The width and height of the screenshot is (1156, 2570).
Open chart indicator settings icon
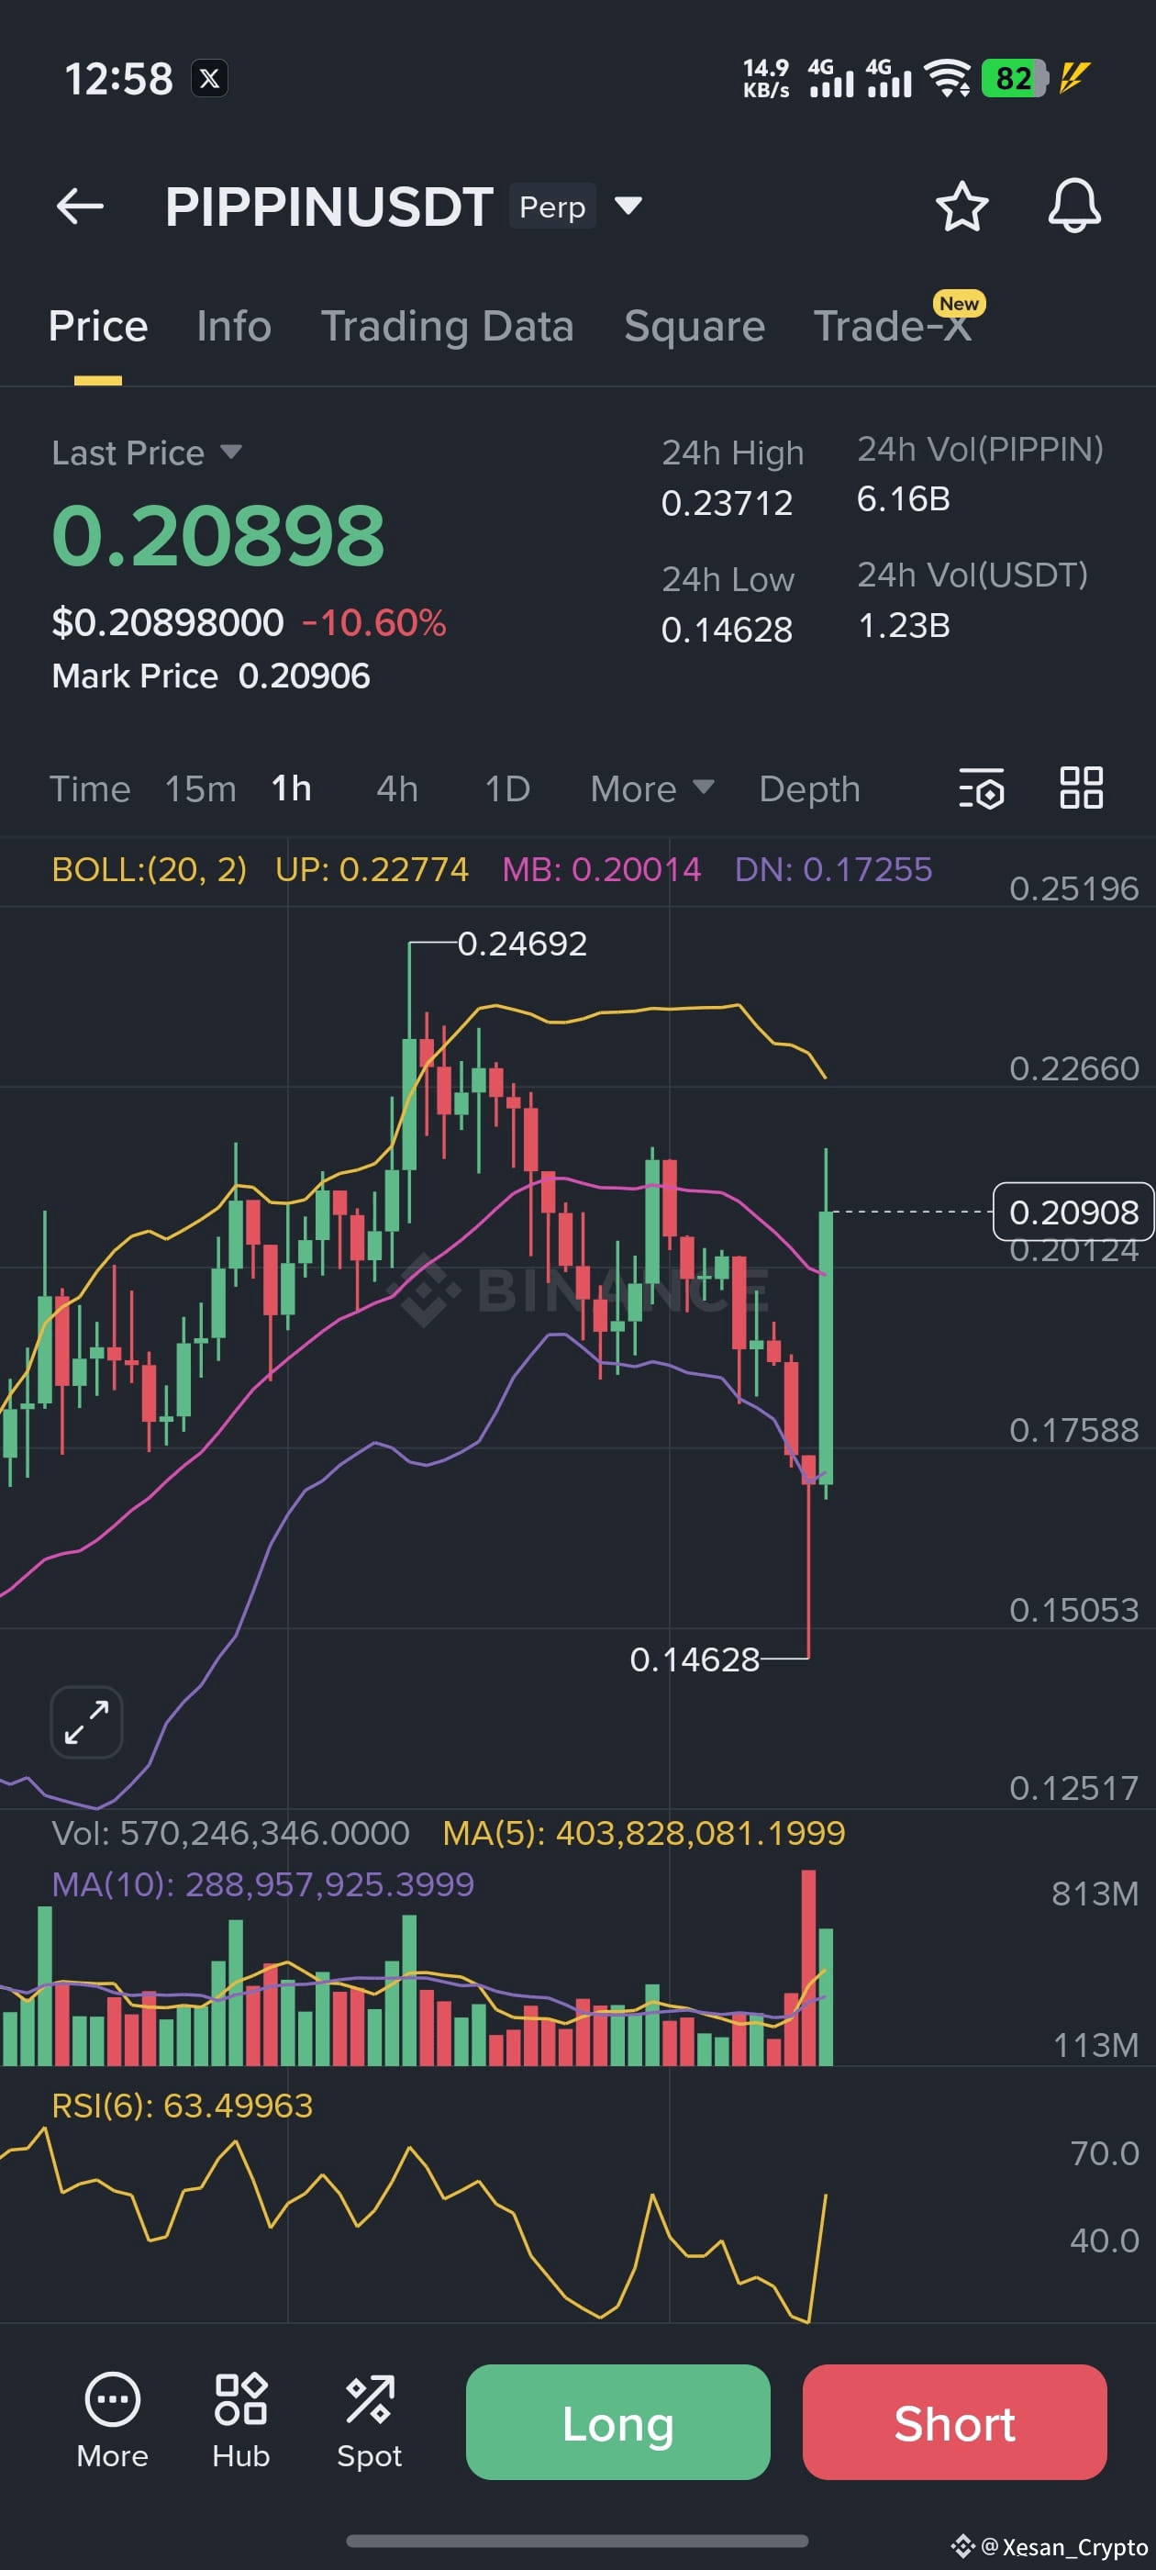tap(982, 788)
